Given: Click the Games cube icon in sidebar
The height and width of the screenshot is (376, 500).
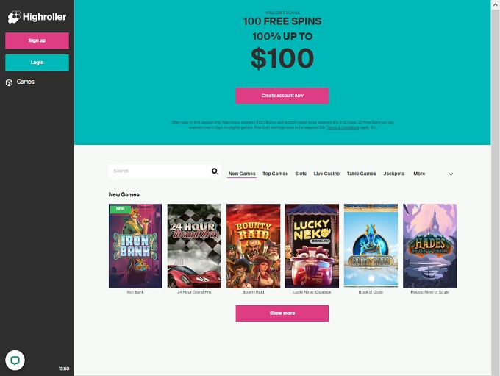Looking at the screenshot, I should (x=10, y=82).
